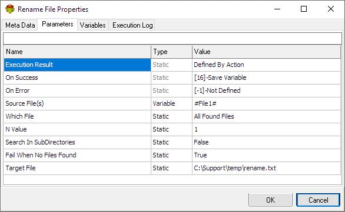Viewport: 345px width, 212px height.
Task: Click the Static type cell for Target File
Action: (172, 169)
